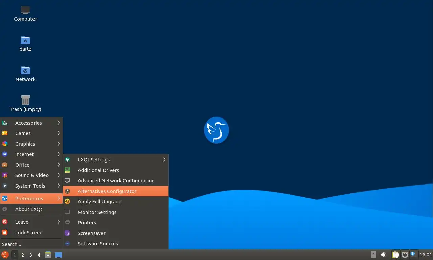Click the removable media eject tray icon
The width and height of the screenshot is (433, 260).
tap(373, 255)
